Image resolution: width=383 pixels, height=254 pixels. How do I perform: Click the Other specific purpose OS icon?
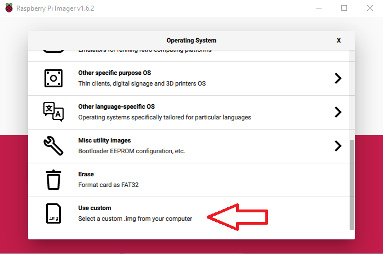pos(54,78)
